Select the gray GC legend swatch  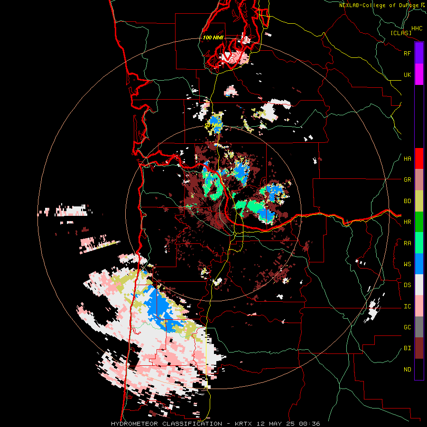pos(419,327)
